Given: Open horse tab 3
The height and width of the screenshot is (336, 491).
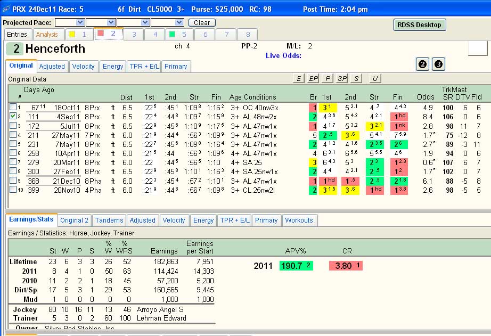Looking at the screenshot, I should [134, 35].
